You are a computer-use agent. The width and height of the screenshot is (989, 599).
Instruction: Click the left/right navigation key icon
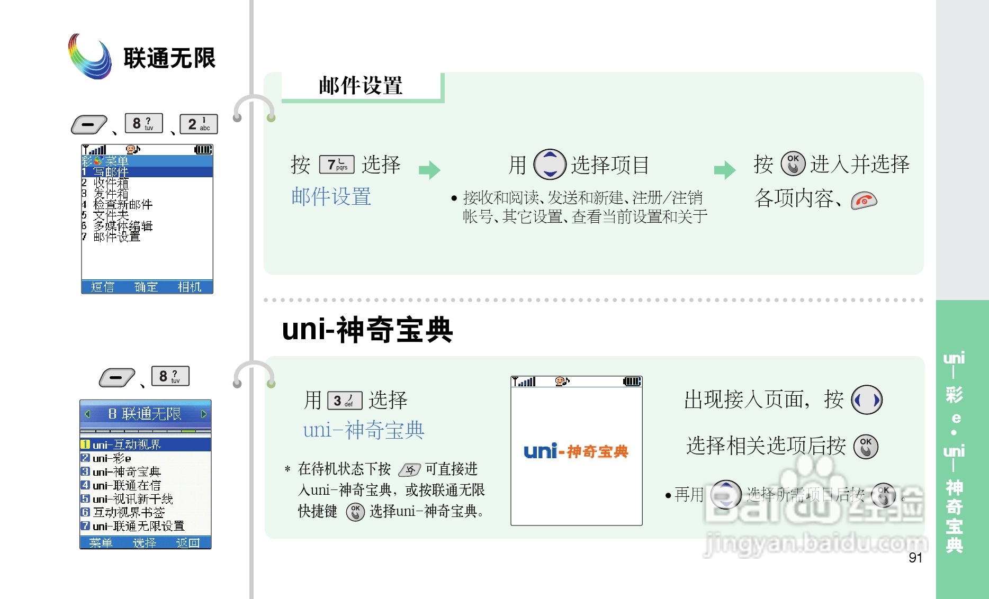click(x=867, y=400)
